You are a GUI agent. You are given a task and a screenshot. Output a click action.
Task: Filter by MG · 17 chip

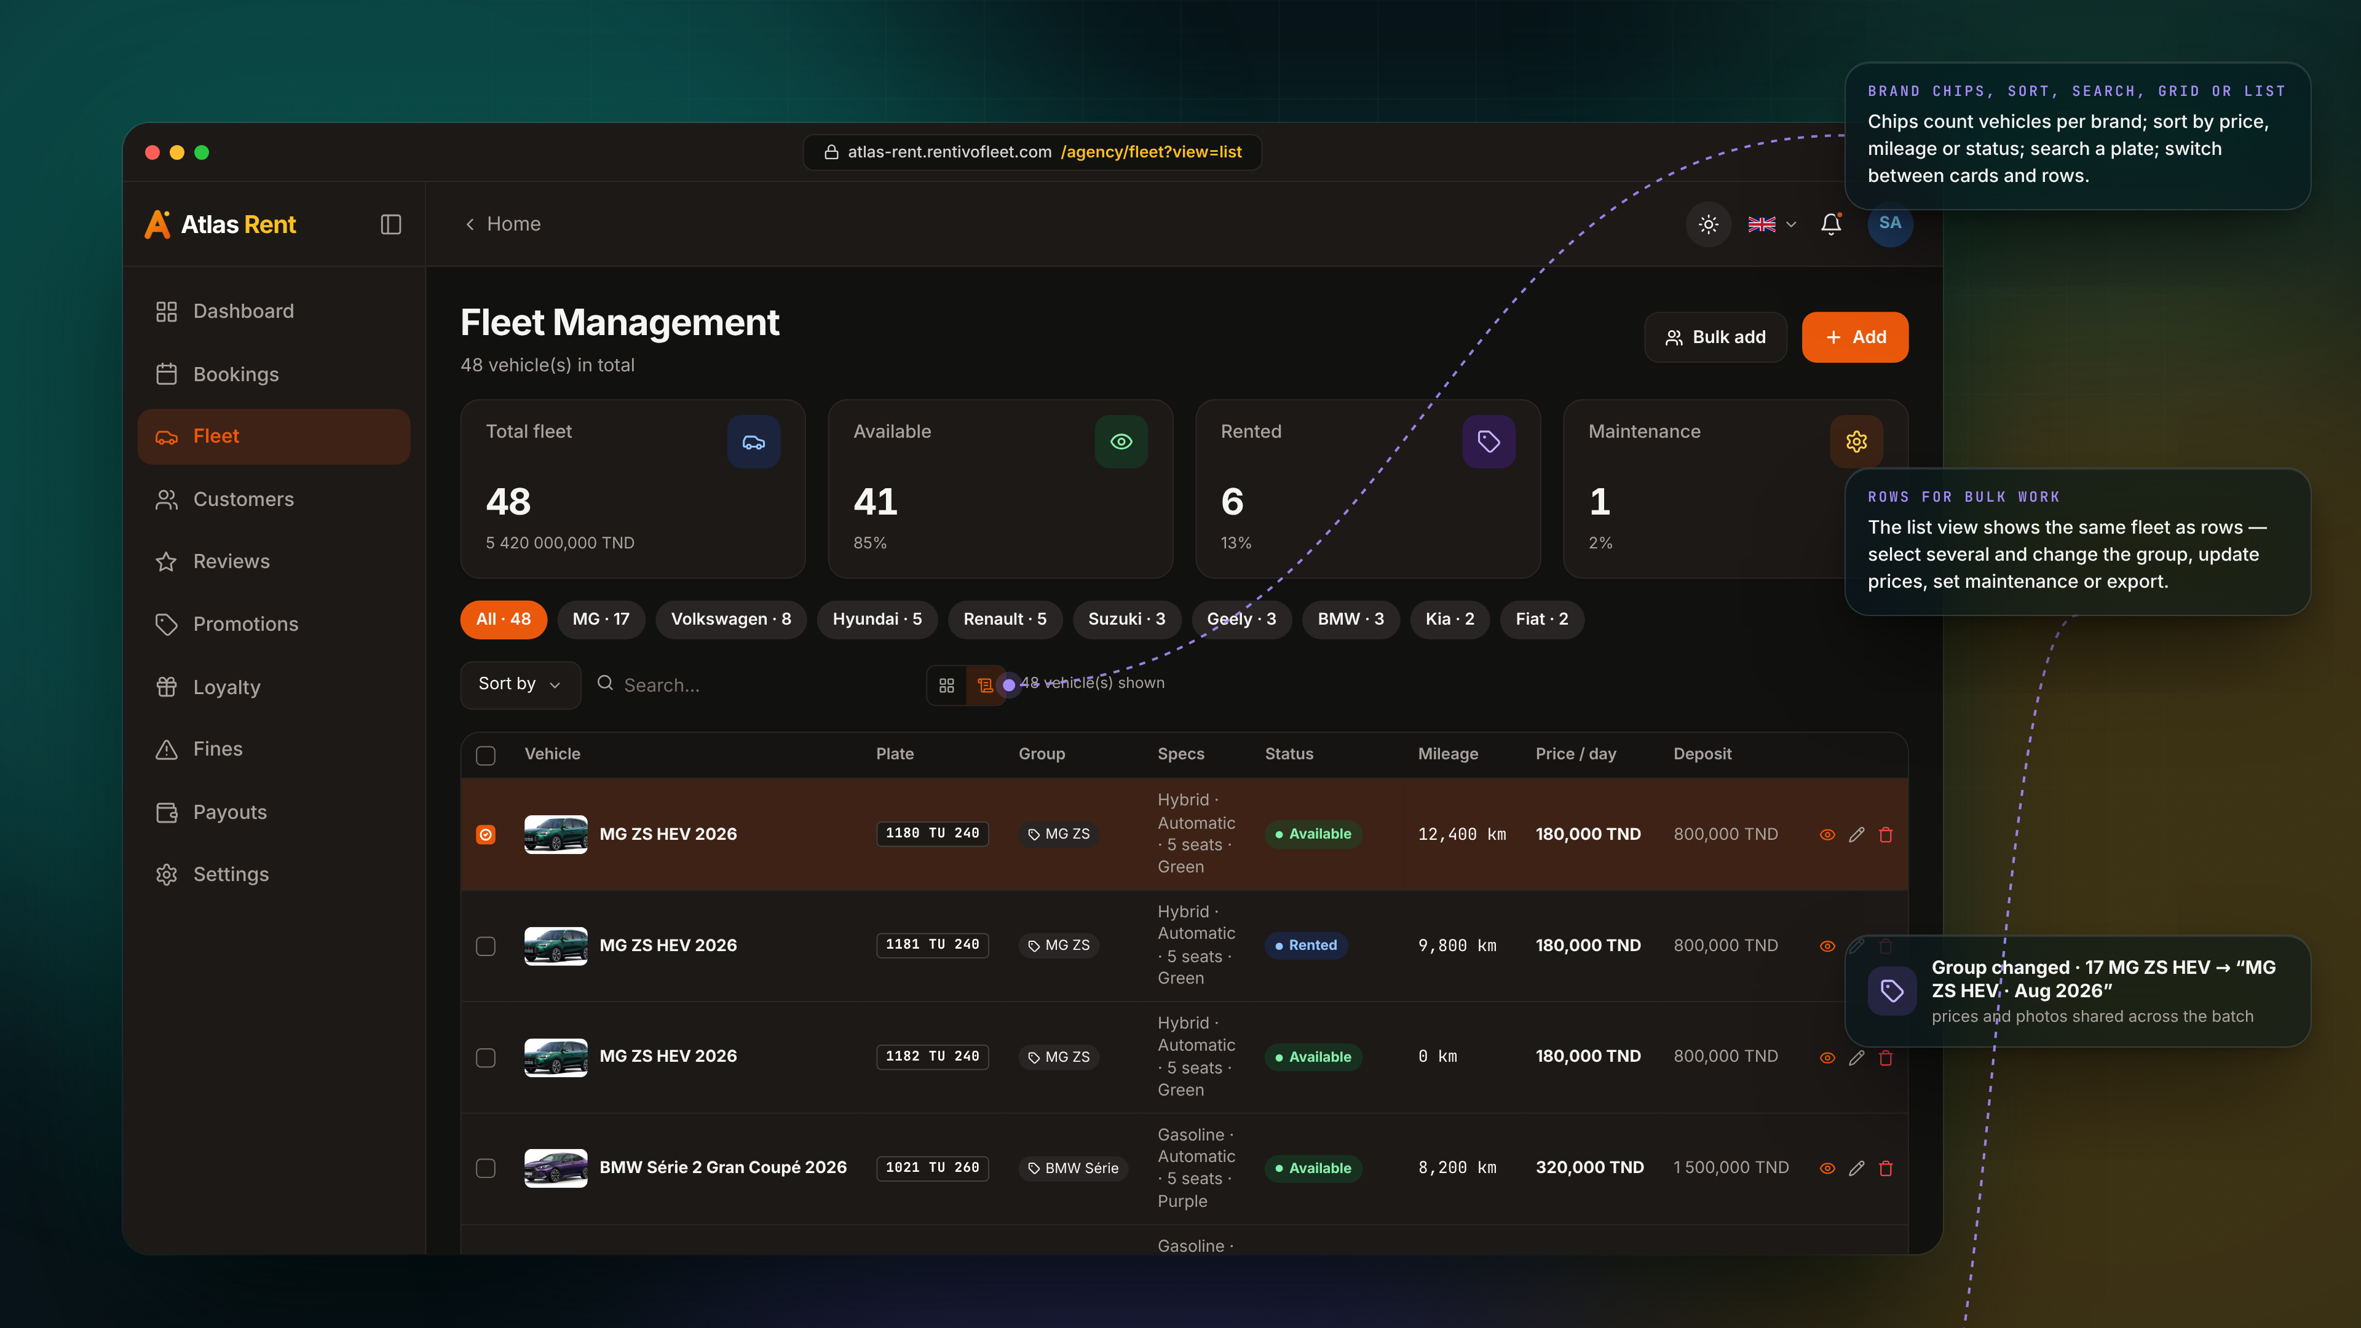click(600, 620)
